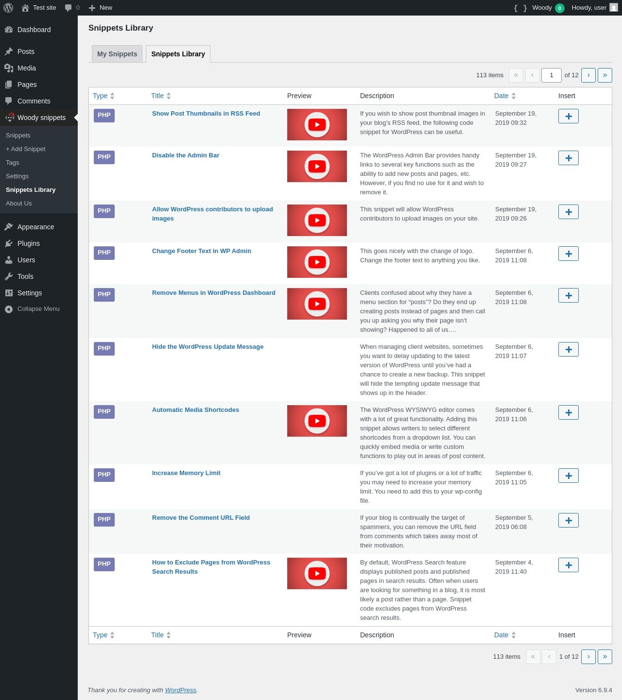This screenshot has width=622, height=700.
Task: Switch to the My Snippets tab
Action: [x=117, y=54]
